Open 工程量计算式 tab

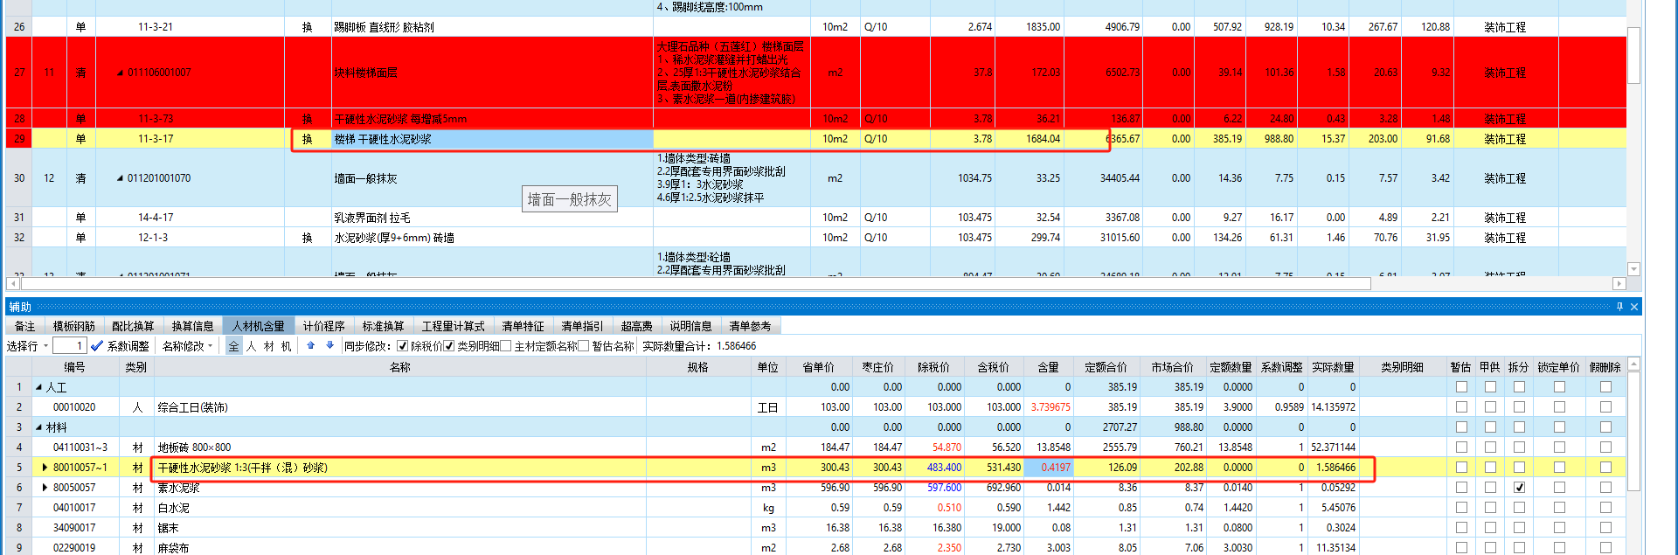(x=454, y=326)
